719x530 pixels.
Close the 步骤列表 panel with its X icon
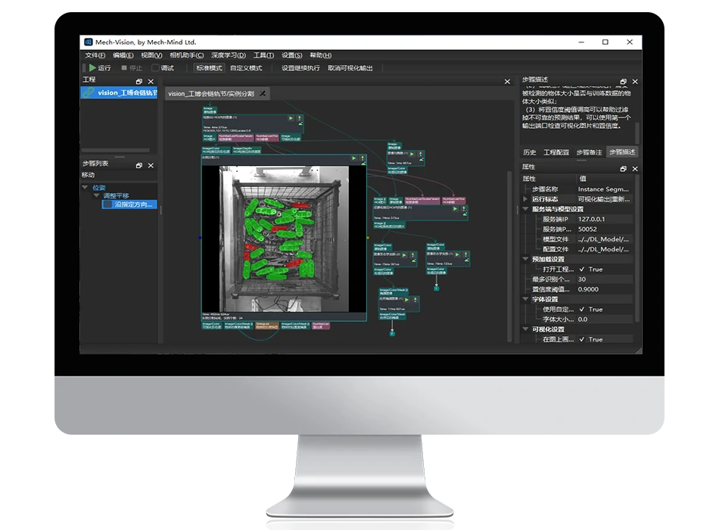tap(151, 165)
